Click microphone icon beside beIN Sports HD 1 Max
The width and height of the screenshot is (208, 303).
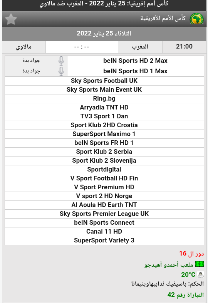[x=61, y=71]
